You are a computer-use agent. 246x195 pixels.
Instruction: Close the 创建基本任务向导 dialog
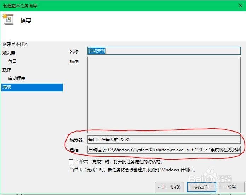240,6
